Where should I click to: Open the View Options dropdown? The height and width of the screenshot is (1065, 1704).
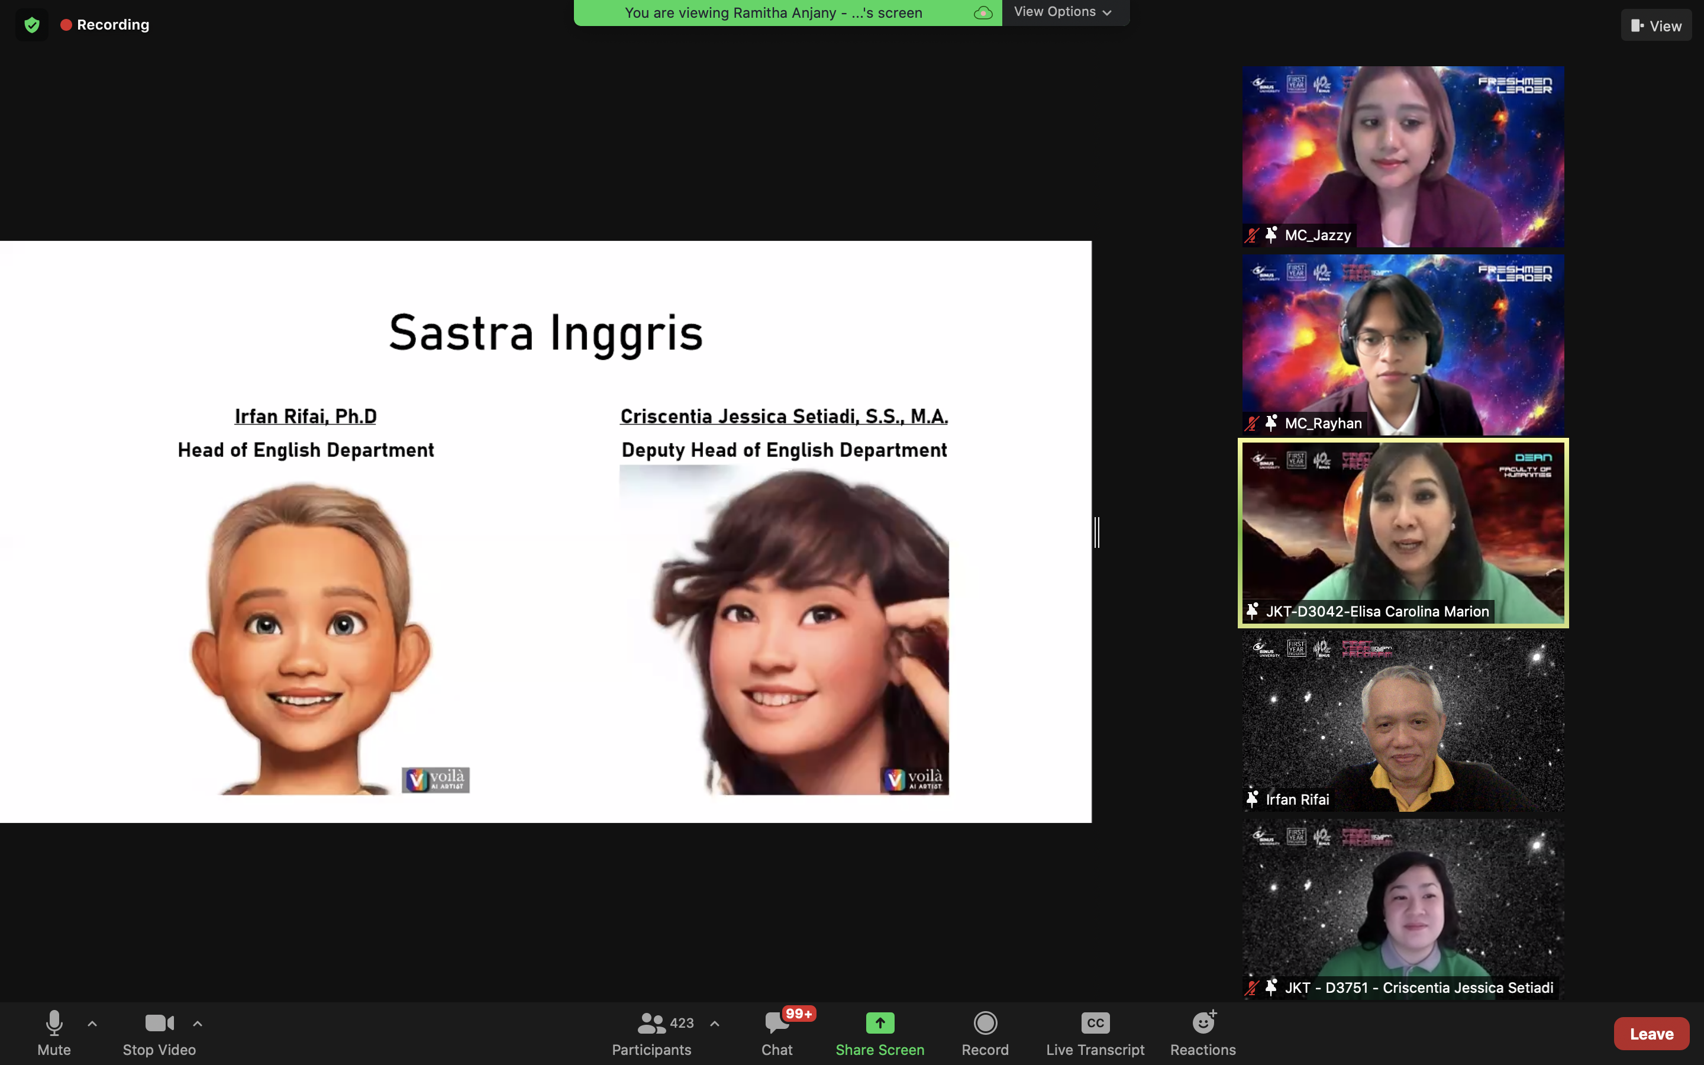[x=1063, y=12]
